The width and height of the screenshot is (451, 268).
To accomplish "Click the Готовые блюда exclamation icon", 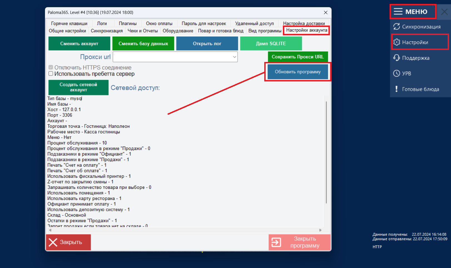I will point(397,89).
